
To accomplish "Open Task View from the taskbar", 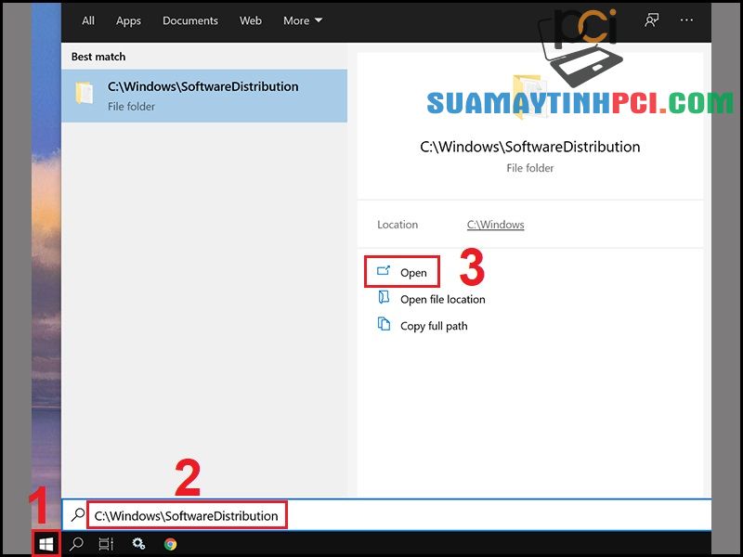I will coord(106,544).
